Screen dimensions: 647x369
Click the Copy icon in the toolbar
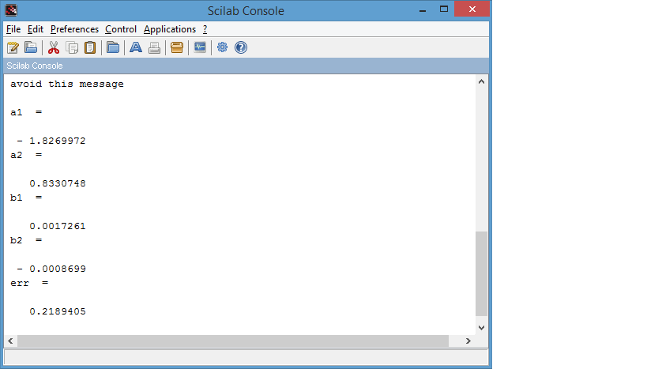coord(72,47)
